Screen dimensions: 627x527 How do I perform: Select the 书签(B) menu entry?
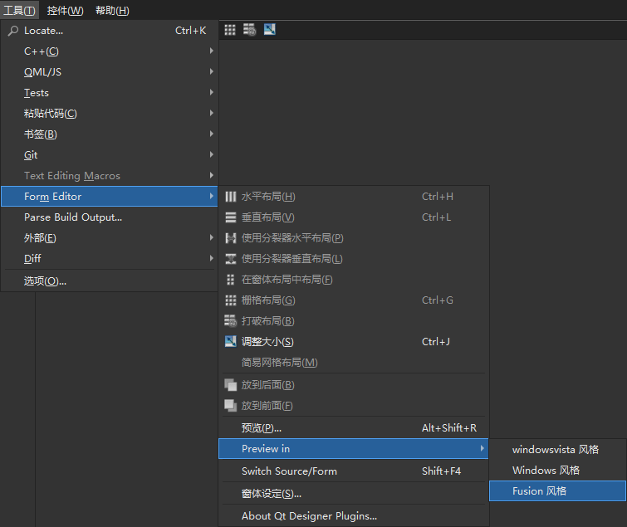[x=109, y=134]
